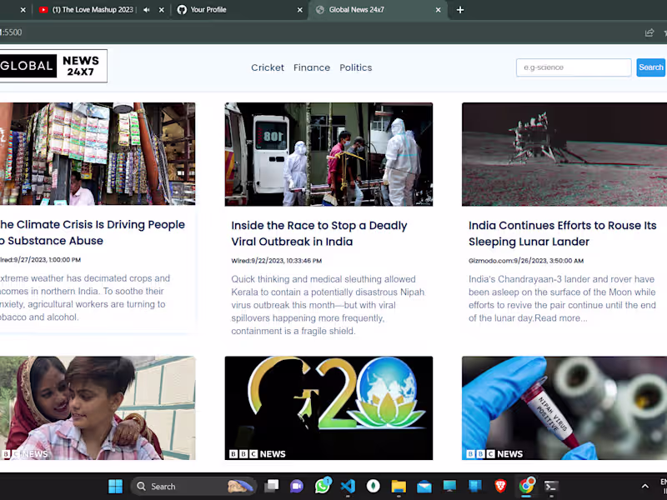Mute audio on the Love Mashup YouTube tab
This screenshot has height=500, width=667.
pos(146,10)
